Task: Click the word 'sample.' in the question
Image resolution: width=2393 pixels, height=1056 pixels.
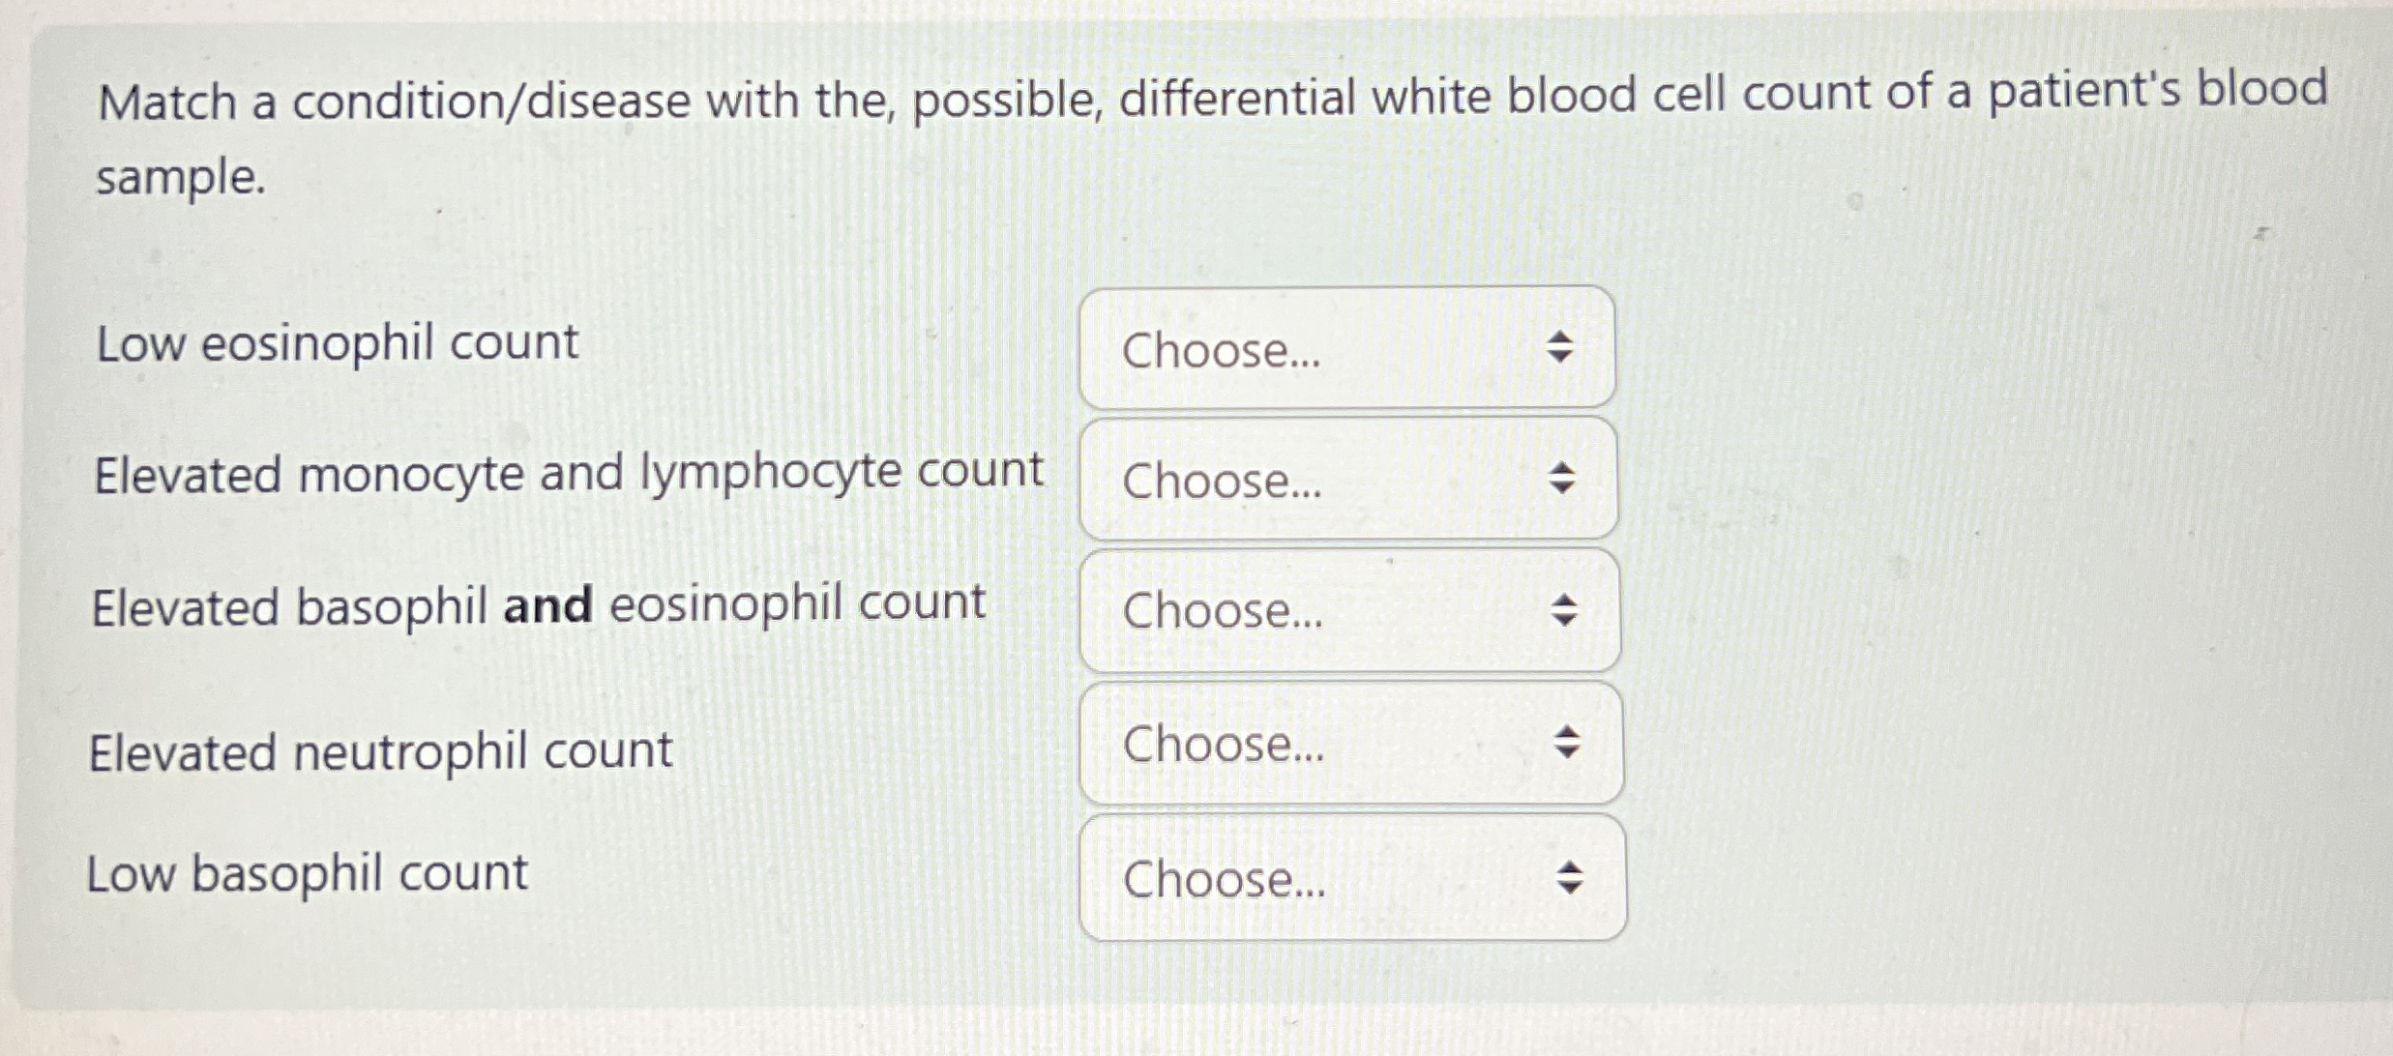Action: tap(181, 179)
